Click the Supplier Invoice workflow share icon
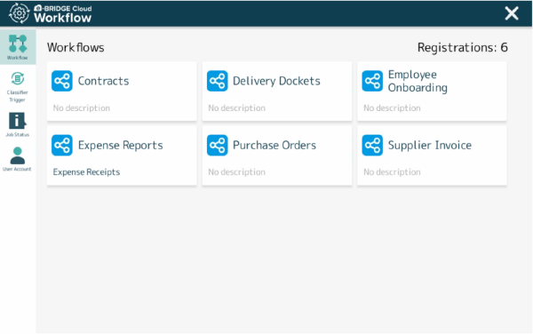Image resolution: width=533 pixels, height=334 pixels. [372, 145]
